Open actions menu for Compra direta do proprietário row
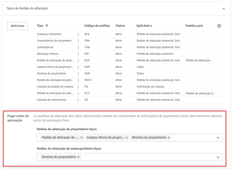 pyautogui.click(x=78, y=67)
